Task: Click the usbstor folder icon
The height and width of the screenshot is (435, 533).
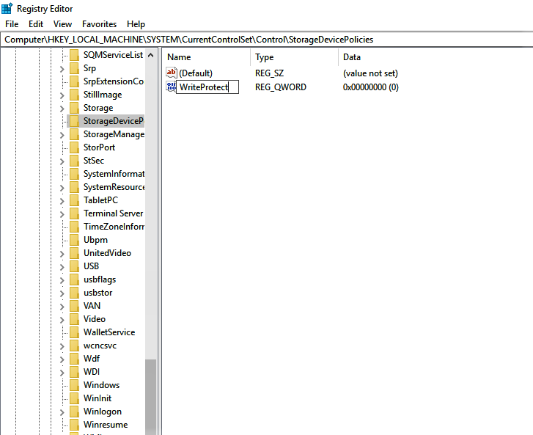Action: pyautogui.click(x=75, y=293)
